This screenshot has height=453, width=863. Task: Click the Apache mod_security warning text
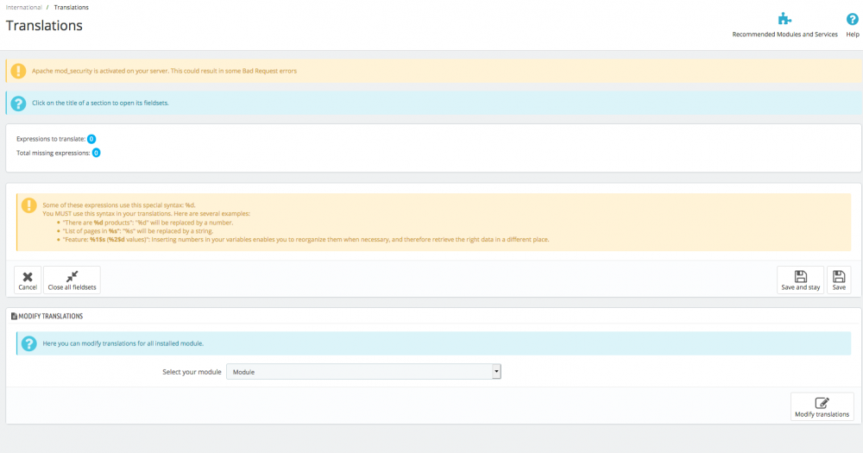point(164,71)
